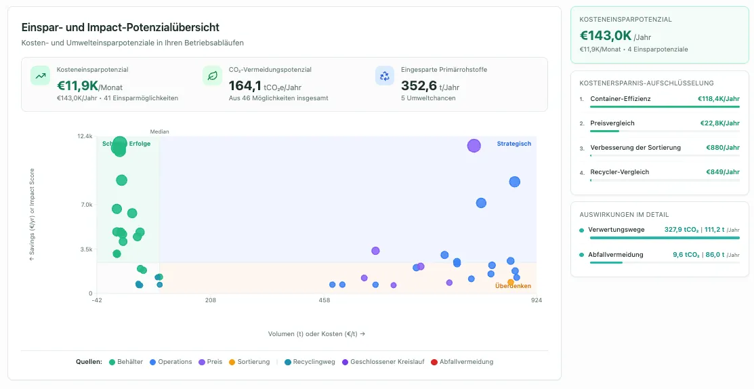Toggle the Behälter legend dot
Viewport: 754px width, 389px height.
[x=112, y=362]
